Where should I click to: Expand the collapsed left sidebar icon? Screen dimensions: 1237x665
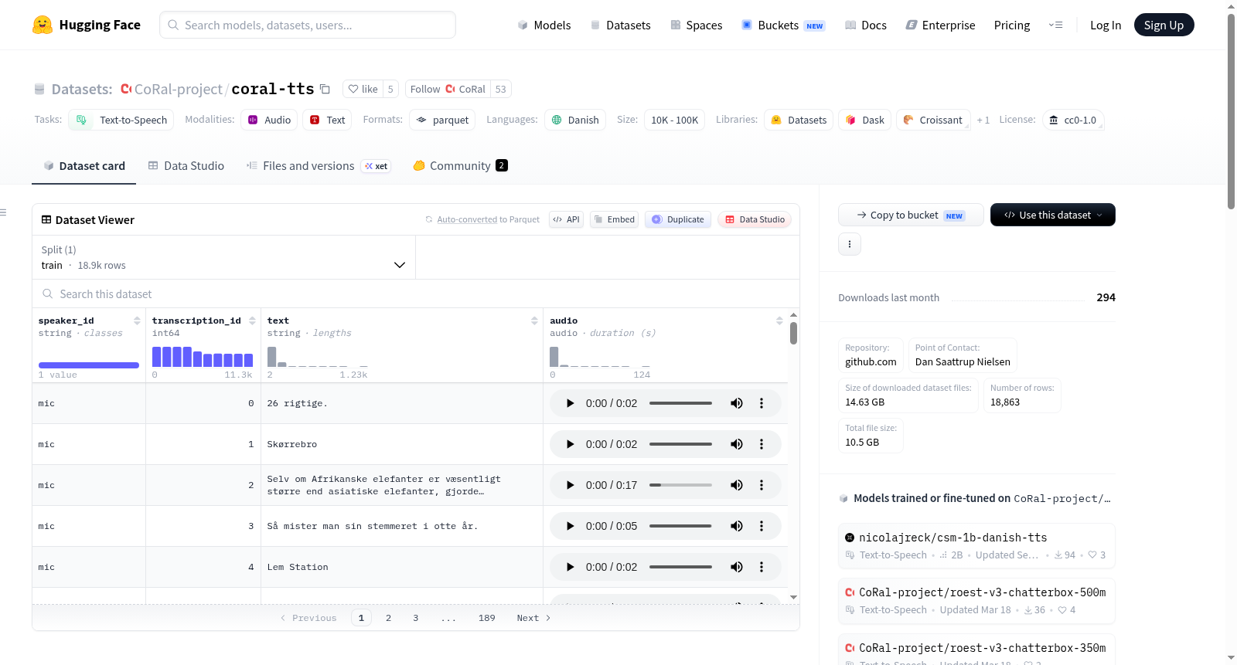3,212
